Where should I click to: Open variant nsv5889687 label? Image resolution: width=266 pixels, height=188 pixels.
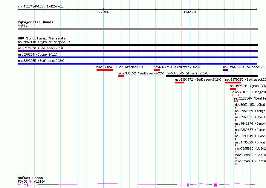[250, 130]
